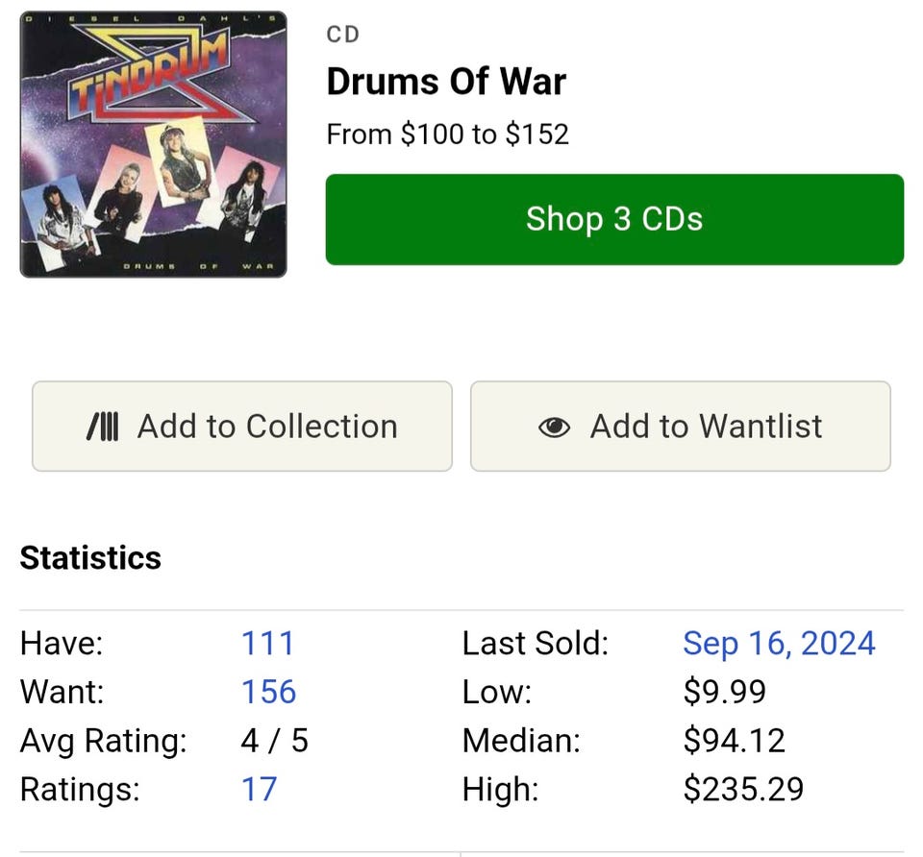The height and width of the screenshot is (857, 923).
Task: Click the From $100 to $152 price range
Action: 447,134
